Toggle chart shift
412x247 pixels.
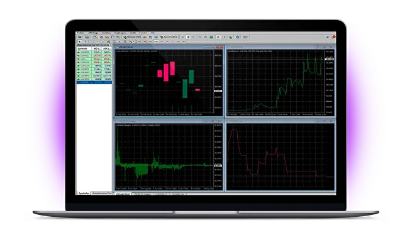coord(224,37)
